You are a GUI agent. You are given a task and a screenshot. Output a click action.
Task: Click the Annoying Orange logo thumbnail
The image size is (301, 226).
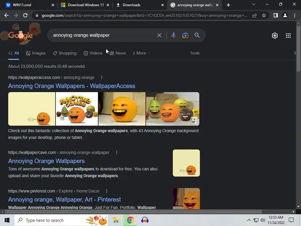pyautogui.click(x=77, y=109)
